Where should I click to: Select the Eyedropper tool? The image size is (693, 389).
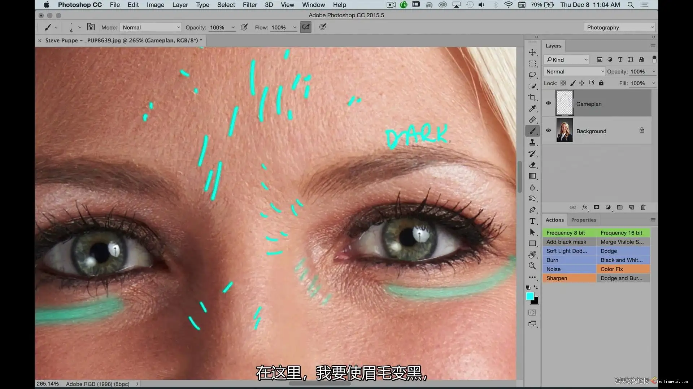click(x=532, y=108)
